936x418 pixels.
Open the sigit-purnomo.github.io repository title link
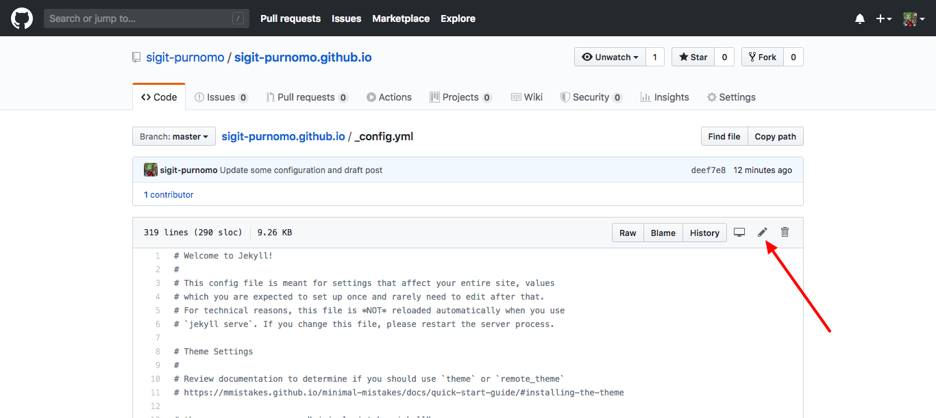point(303,57)
